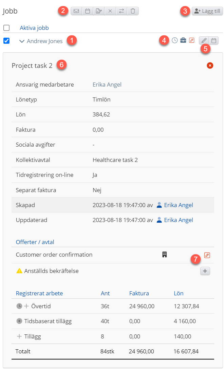Click the swap arrows icon in toolbar
The height and width of the screenshot is (369, 224).
click(x=121, y=11)
